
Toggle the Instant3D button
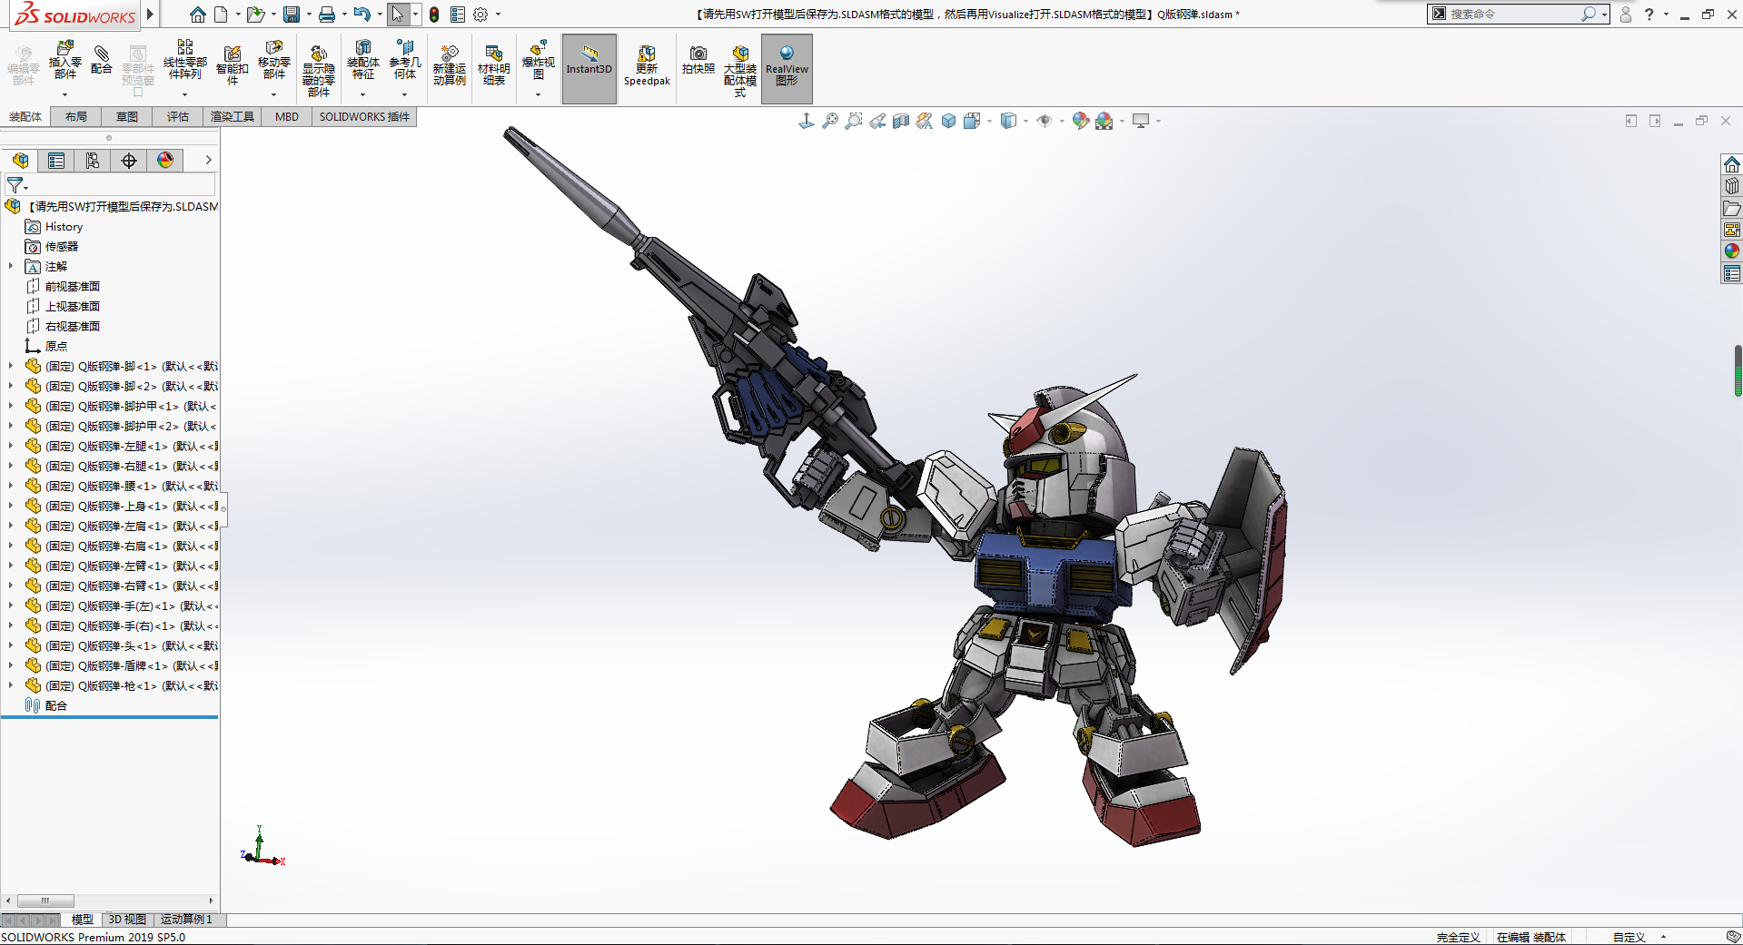tap(589, 65)
